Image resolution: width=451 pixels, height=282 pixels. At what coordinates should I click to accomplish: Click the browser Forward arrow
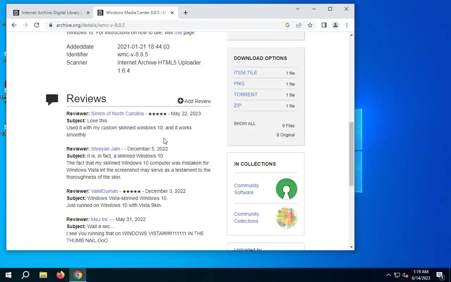pyautogui.click(x=25, y=25)
